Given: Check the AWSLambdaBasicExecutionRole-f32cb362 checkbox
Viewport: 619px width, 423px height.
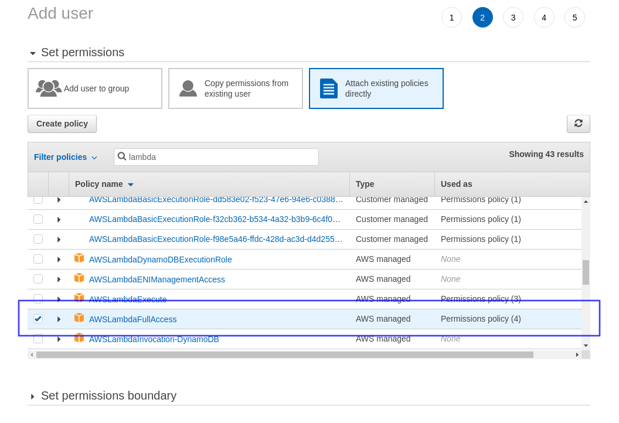Looking at the screenshot, I should 38,219.
